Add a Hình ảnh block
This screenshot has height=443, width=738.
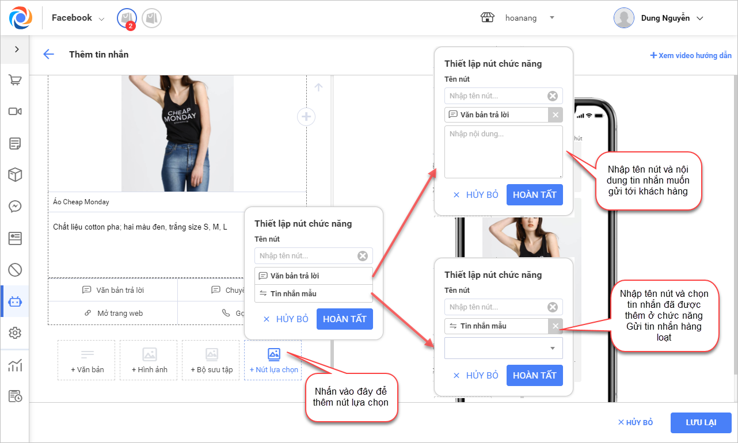[149, 360]
